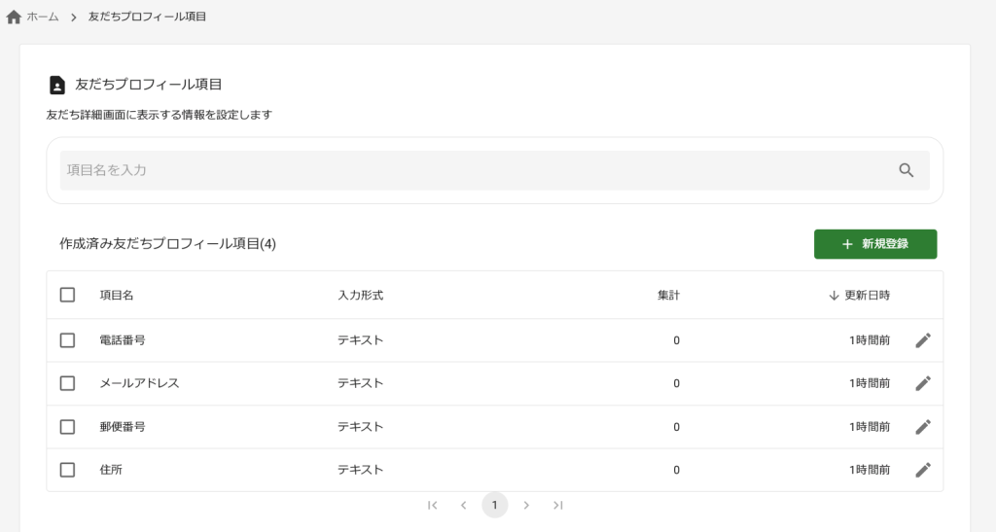Click the search magnifier icon
Image resolution: width=996 pixels, height=532 pixels.
click(906, 170)
